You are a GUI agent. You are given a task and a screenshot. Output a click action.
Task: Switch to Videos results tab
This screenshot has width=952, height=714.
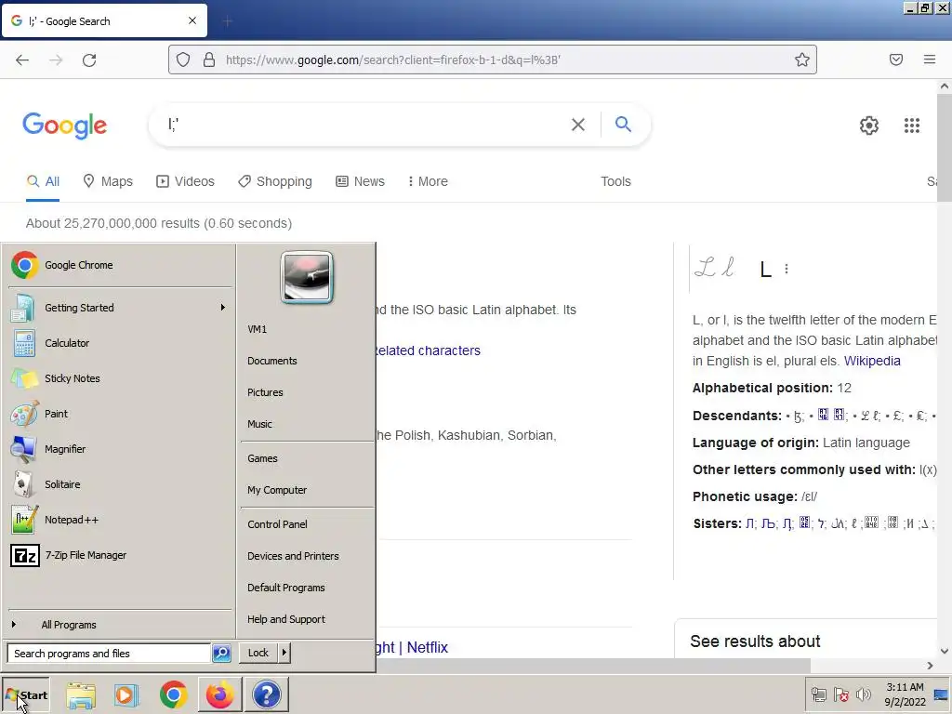pyautogui.click(x=185, y=181)
